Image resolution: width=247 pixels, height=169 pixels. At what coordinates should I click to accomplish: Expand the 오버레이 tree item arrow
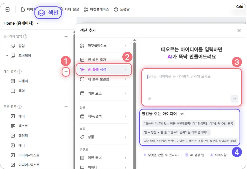pyautogui.click(x=7, y=56)
